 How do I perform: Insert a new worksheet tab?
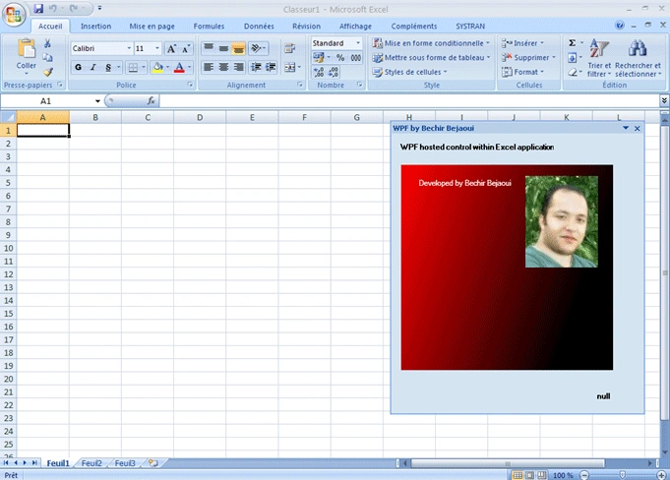pyautogui.click(x=152, y=463)
